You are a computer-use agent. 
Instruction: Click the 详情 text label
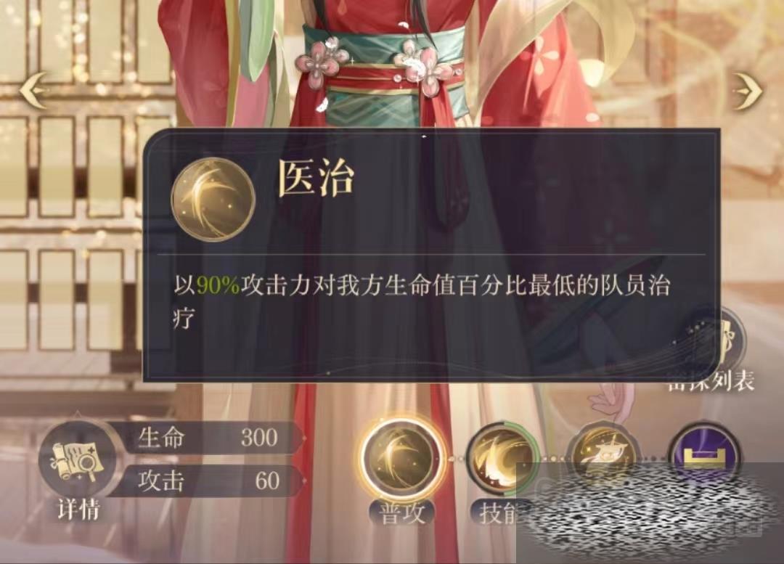pyautogui.click(x=78, y=510)
